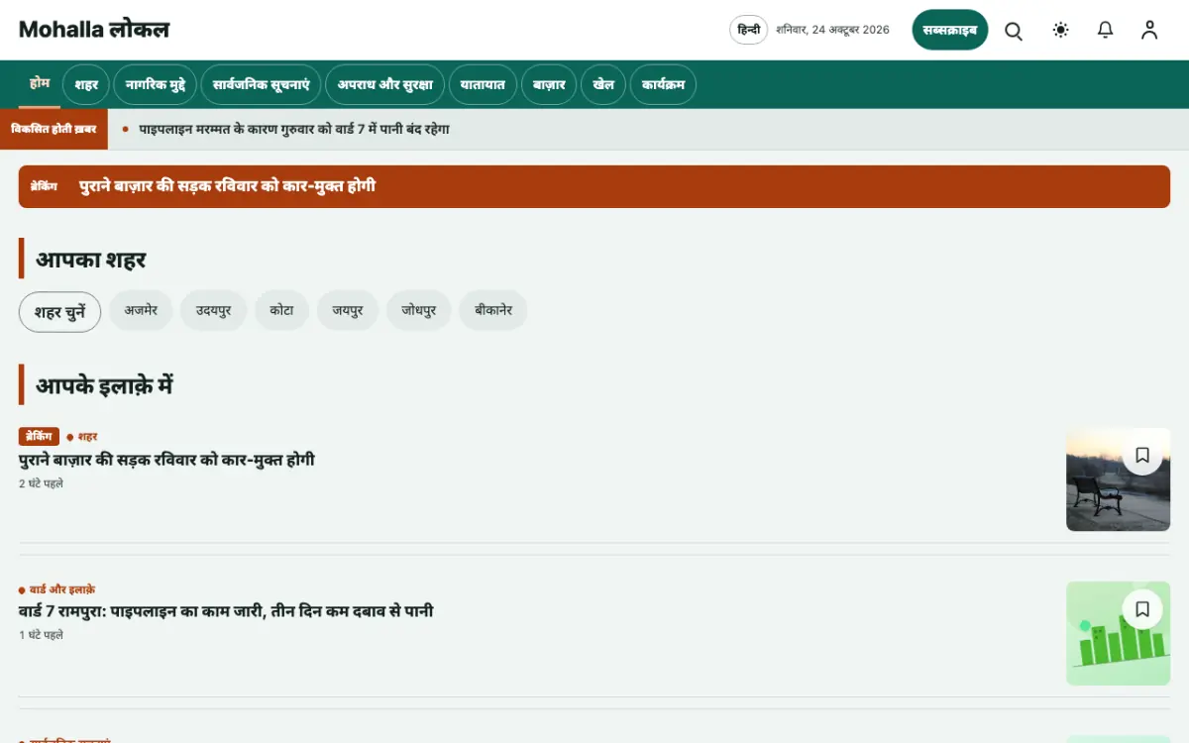Open the user account profile icon

[x=1149, y=30]
